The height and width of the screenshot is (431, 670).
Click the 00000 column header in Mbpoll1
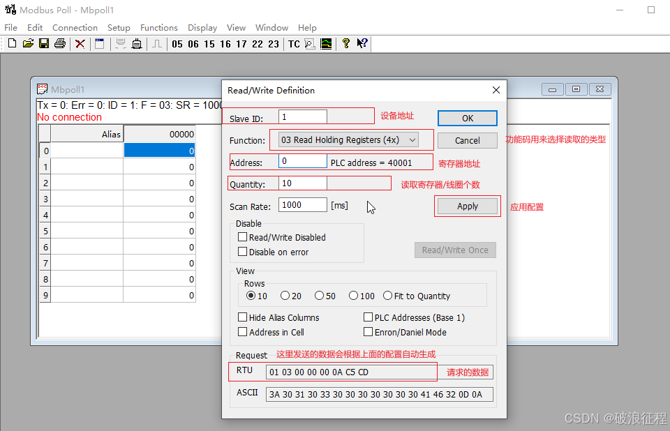point(159,134)
